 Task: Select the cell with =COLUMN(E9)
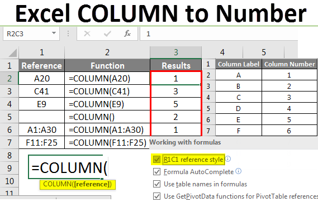click(x=107, y=104)
